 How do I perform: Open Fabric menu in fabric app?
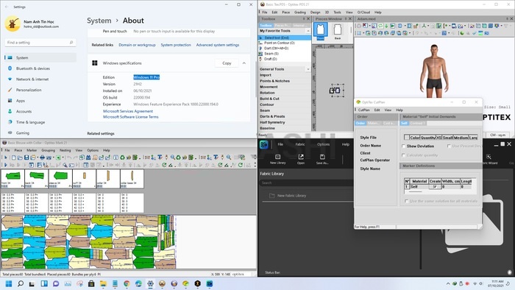coord(300,144)
